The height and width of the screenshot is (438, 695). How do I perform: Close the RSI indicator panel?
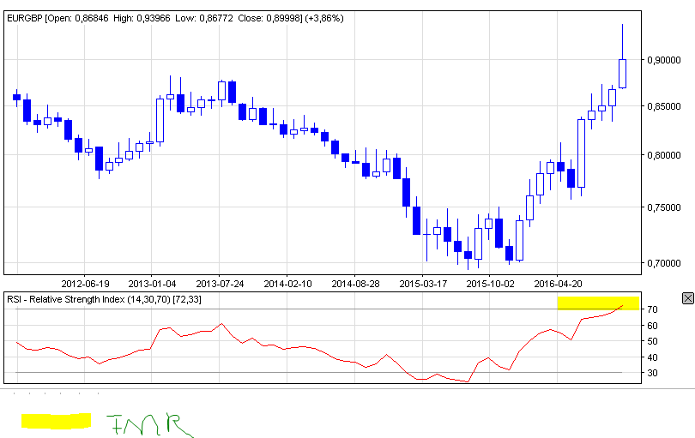(x=686, y=298)
